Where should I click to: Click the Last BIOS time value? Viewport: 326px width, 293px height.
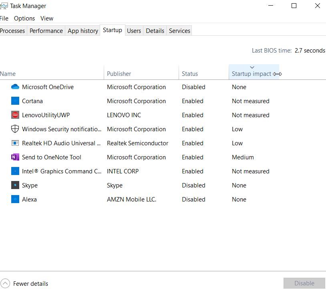coord(310,51)
